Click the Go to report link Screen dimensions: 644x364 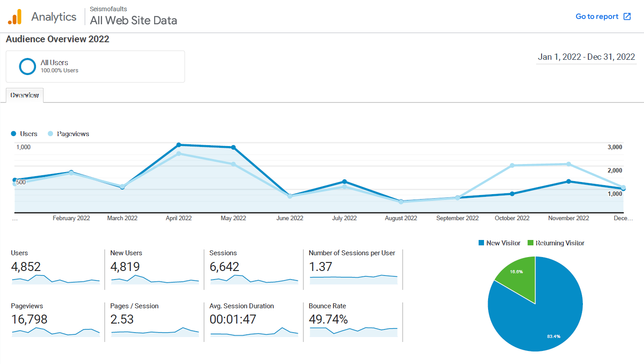click(597, 16)
